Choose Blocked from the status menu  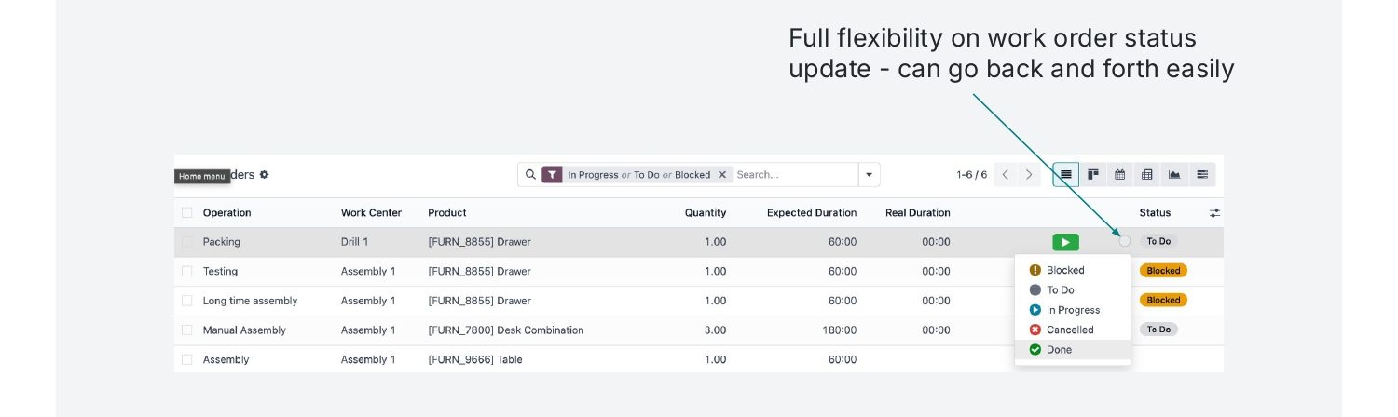pyautogui.click(x=1073, y=270)
